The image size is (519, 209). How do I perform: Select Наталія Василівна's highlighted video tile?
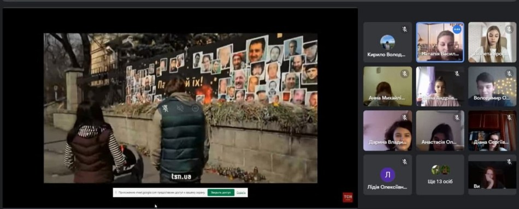440,43
